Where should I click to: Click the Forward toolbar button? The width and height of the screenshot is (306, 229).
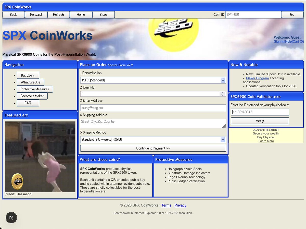tap(36, 15)
